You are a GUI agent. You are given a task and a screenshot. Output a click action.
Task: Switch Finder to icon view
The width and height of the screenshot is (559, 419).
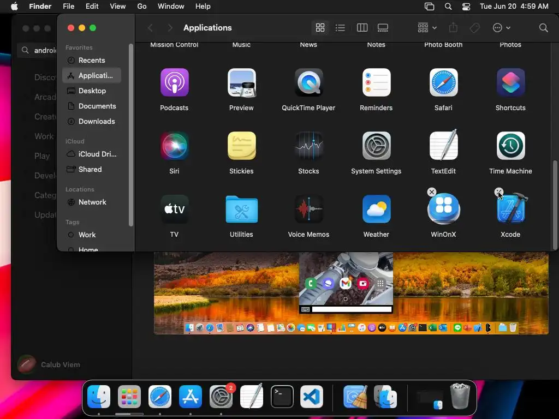320,28
